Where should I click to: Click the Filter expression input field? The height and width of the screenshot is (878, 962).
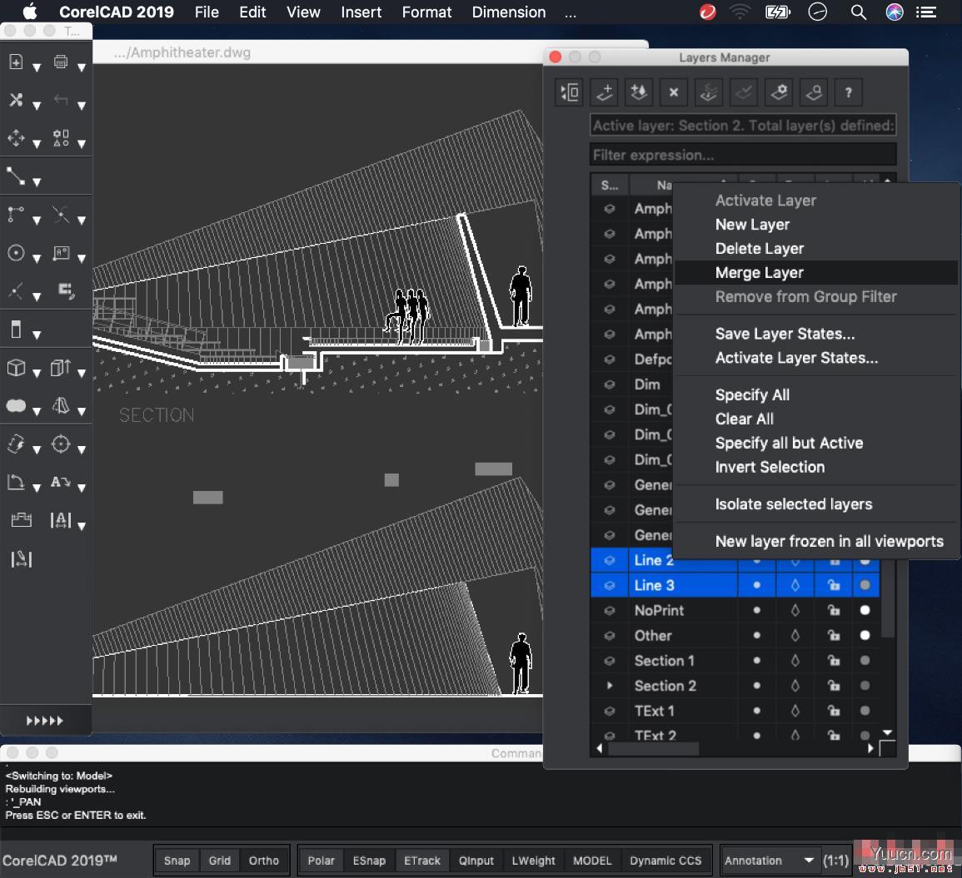pos(743,155)
